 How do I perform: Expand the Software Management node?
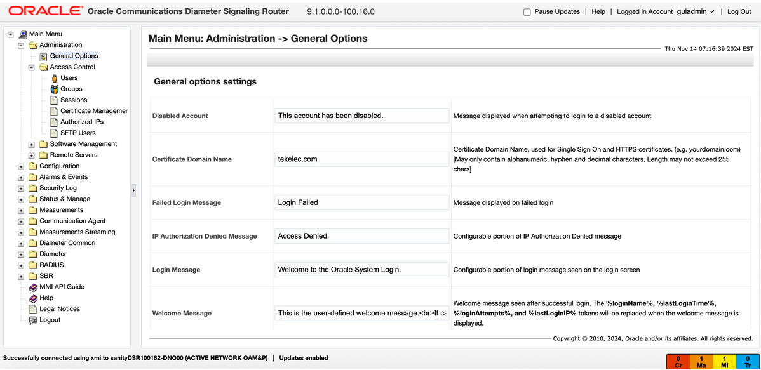point(32,145)
